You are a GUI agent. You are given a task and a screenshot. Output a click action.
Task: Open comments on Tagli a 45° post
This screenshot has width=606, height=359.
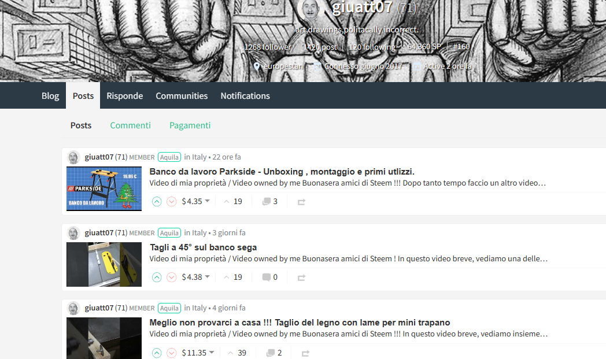(x=270, y=277)
